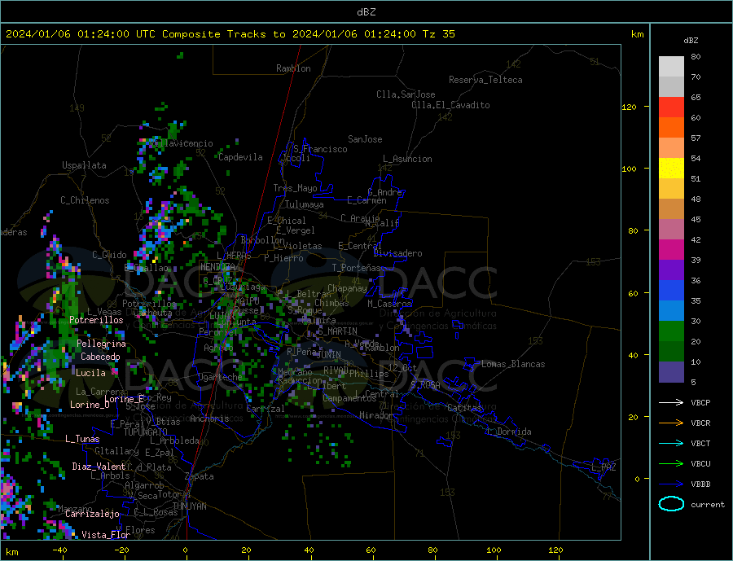Viewport: 733px width, 561px height.
Task: Click the Ramblon label at top
Action: (x=293, y=68)
